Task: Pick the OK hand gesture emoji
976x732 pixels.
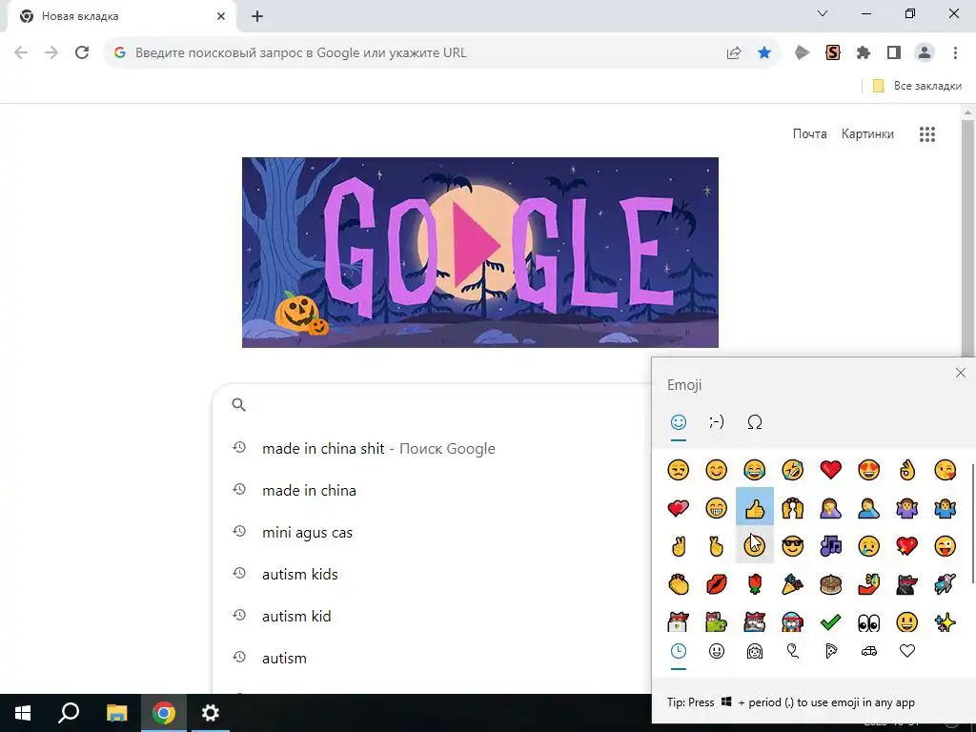Action: 907,469
